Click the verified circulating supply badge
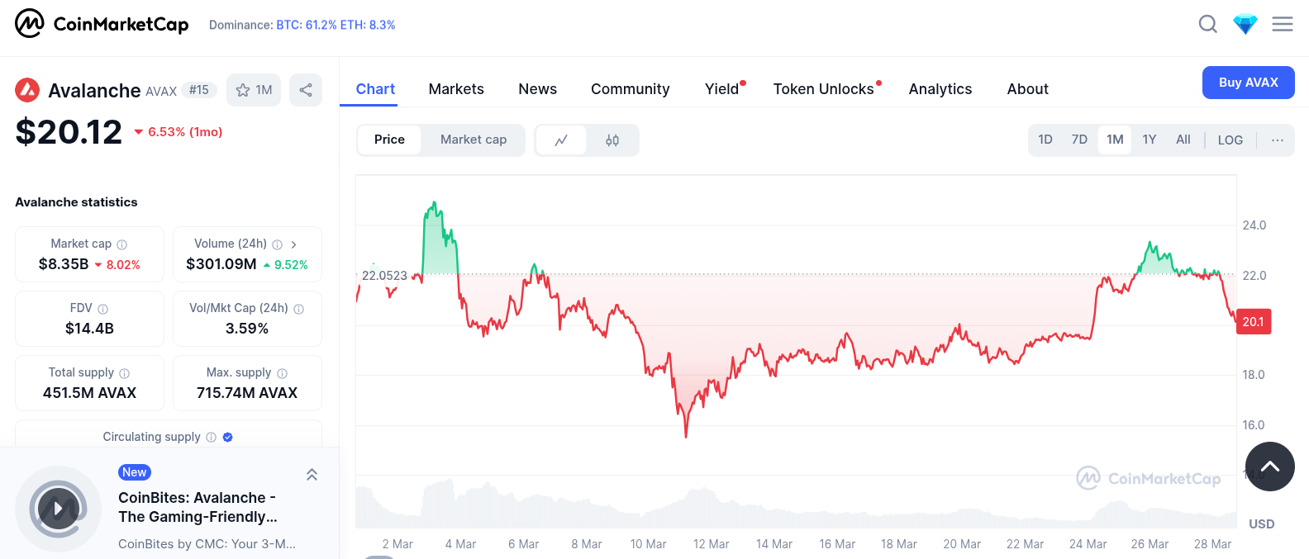 click(x=228, y=438)
